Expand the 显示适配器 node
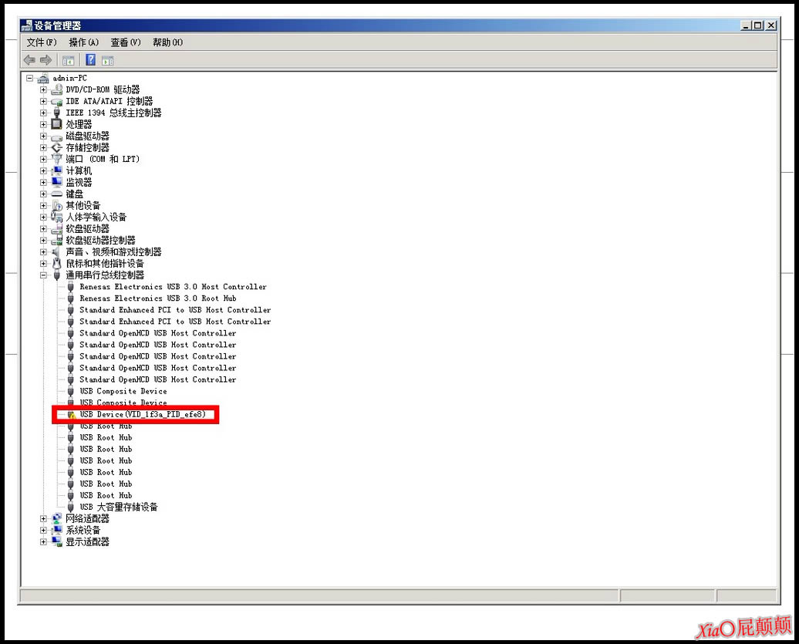This screenshot has width=799, height=644. click(x=44, y=542)
